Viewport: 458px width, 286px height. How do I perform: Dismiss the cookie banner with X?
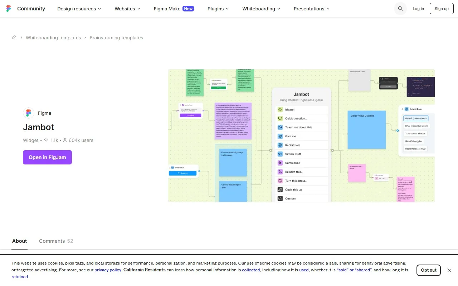tap(449, 270)
